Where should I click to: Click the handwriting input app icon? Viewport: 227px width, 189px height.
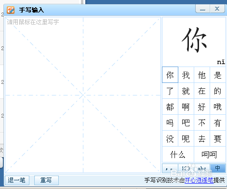11,10
